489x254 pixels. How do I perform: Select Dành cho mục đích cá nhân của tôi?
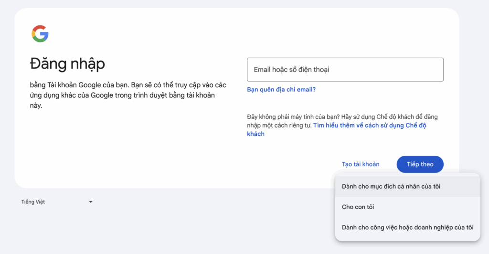[407, 186]
